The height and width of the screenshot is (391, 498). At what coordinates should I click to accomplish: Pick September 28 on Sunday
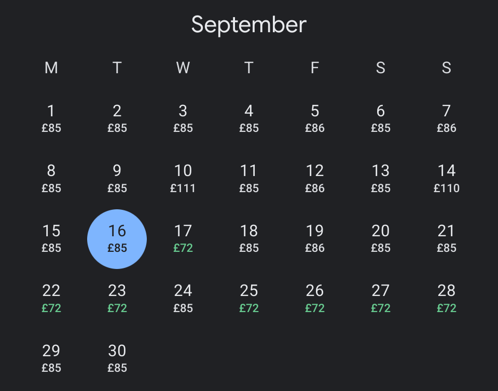click(447, 299)
